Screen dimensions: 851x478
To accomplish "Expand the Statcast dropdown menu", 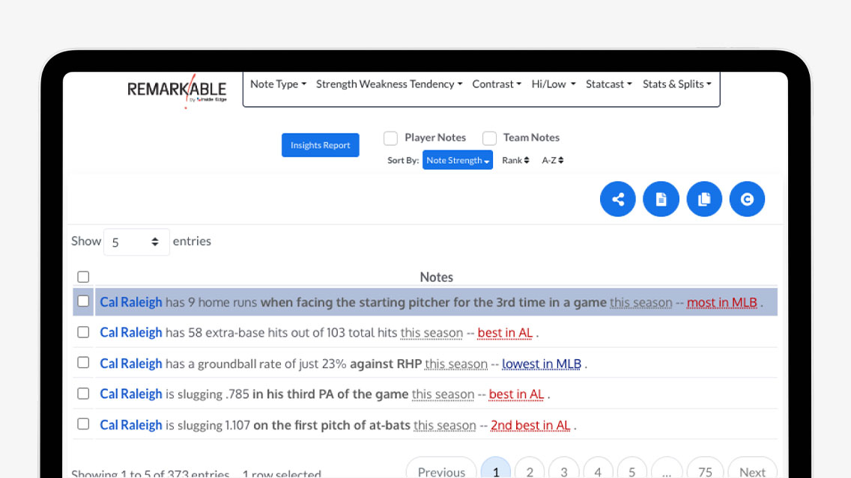I will (x=608, y=85).
